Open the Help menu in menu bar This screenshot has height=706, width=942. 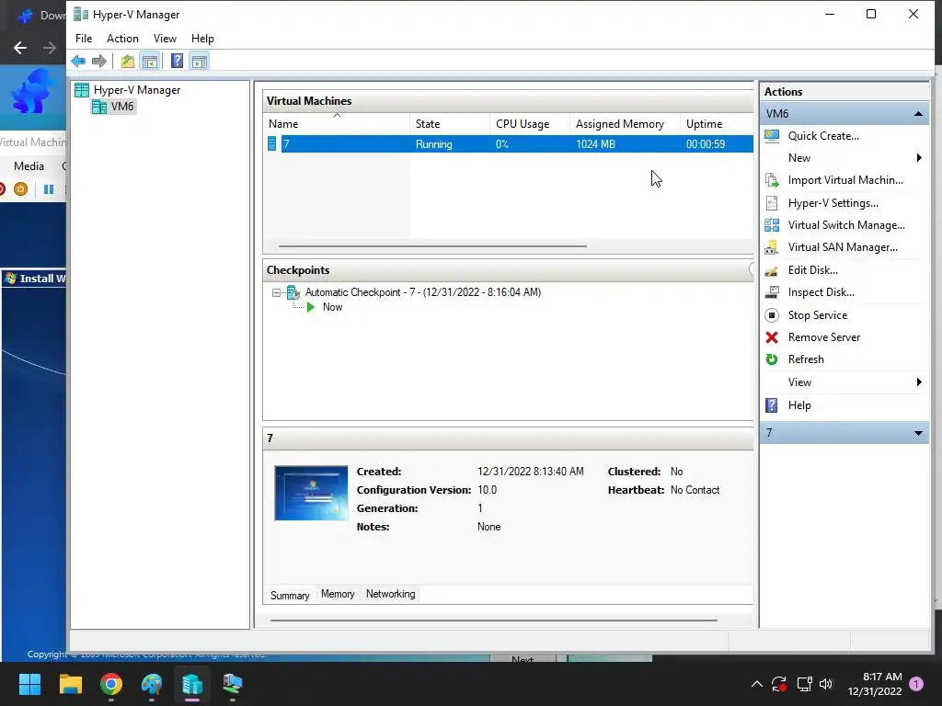click(202, 39)
